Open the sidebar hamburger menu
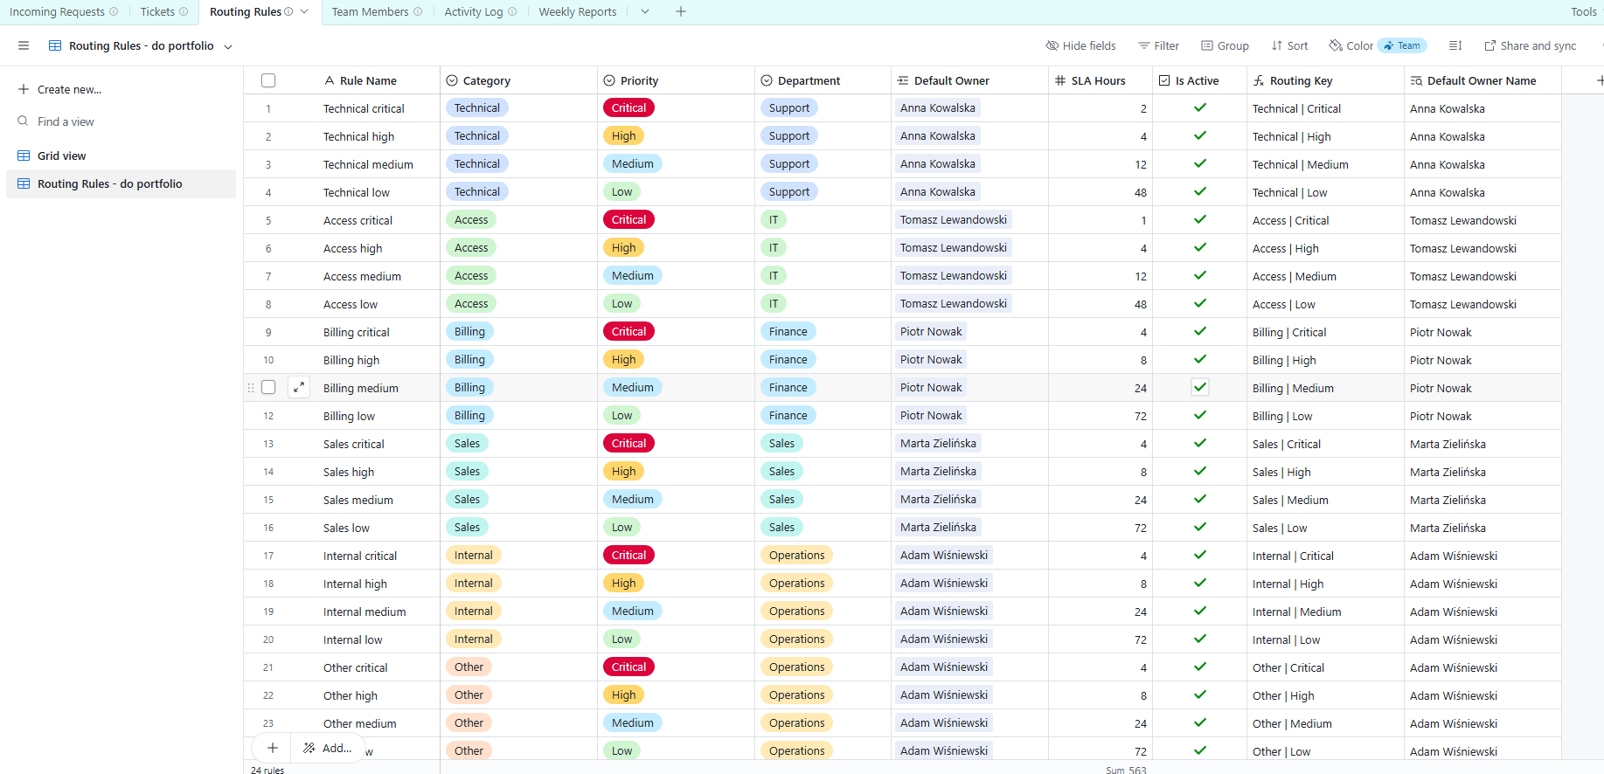This screenshot has width=1604, height=774. 24,45
